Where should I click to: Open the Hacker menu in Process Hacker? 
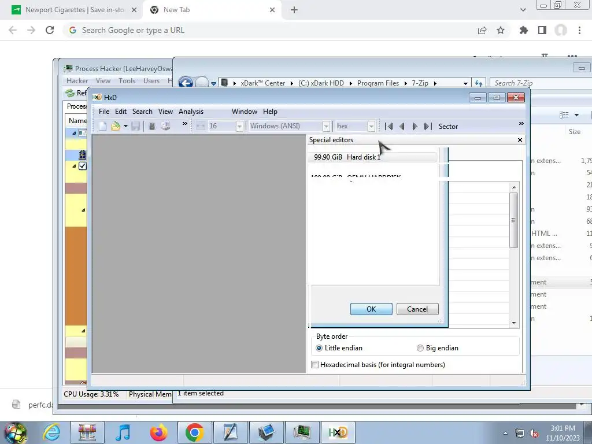pos(77,81)
